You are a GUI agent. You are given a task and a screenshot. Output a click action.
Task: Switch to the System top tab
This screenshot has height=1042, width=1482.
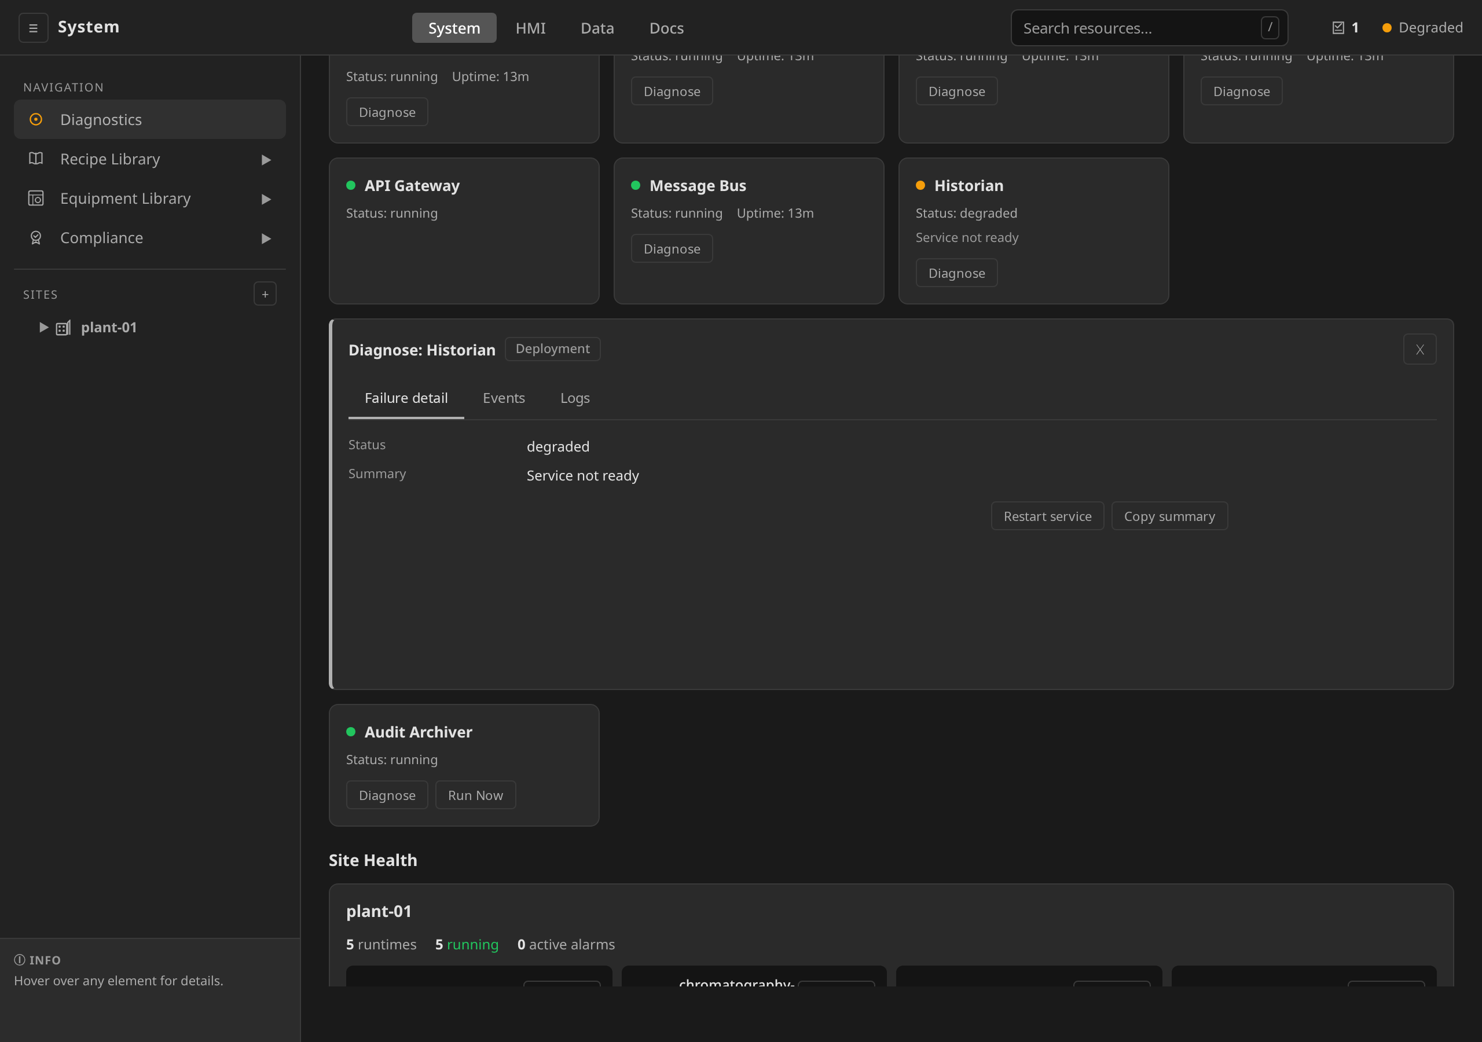point(454,28)
